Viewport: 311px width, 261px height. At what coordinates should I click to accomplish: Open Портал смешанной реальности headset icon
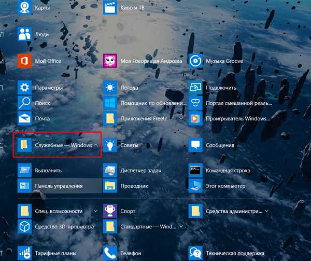click(x=195, y=103)
